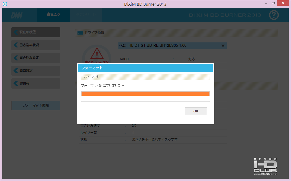Click the orange format progress bar
This screenshot has width=291, height=181.
(145, 94)
